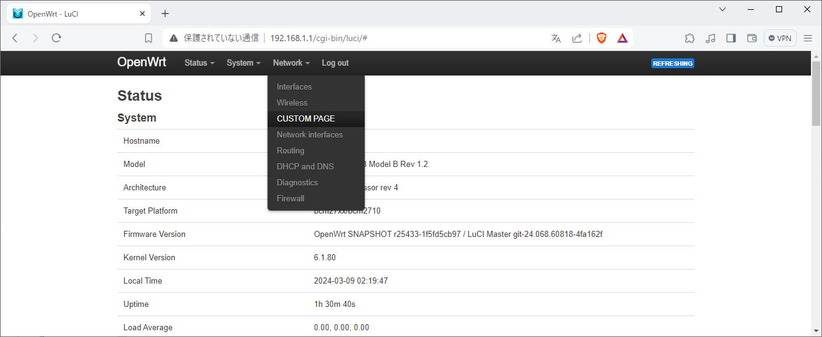This screenshot has height=337, width=822.
Task: Open the translate page icon
Action: pos(556,38)
